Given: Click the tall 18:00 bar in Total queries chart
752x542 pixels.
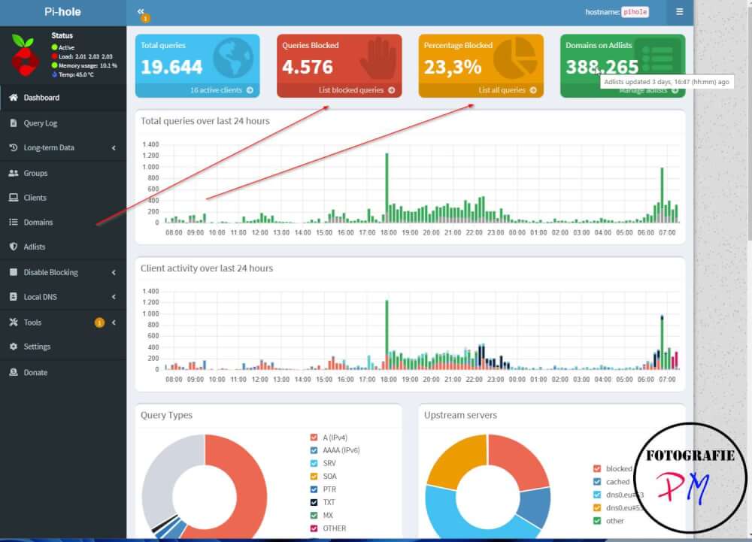Looking at the screenshot, I should point(387,187).
